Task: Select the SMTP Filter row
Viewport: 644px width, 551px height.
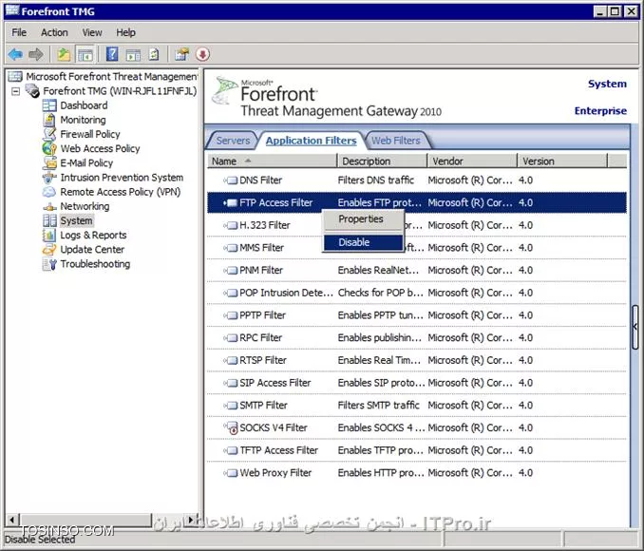Action: tap(417, 406)
